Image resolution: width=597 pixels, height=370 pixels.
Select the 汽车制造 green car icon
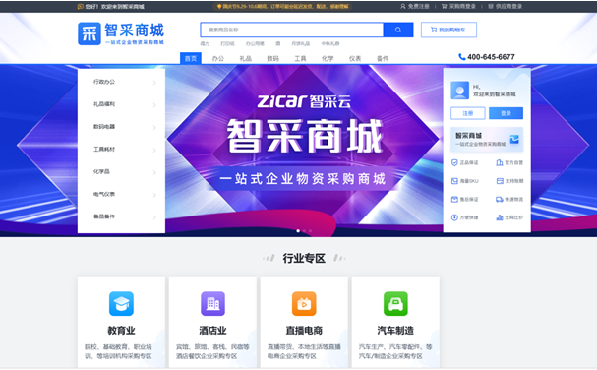pyautogui.click(x=395, y=304)
